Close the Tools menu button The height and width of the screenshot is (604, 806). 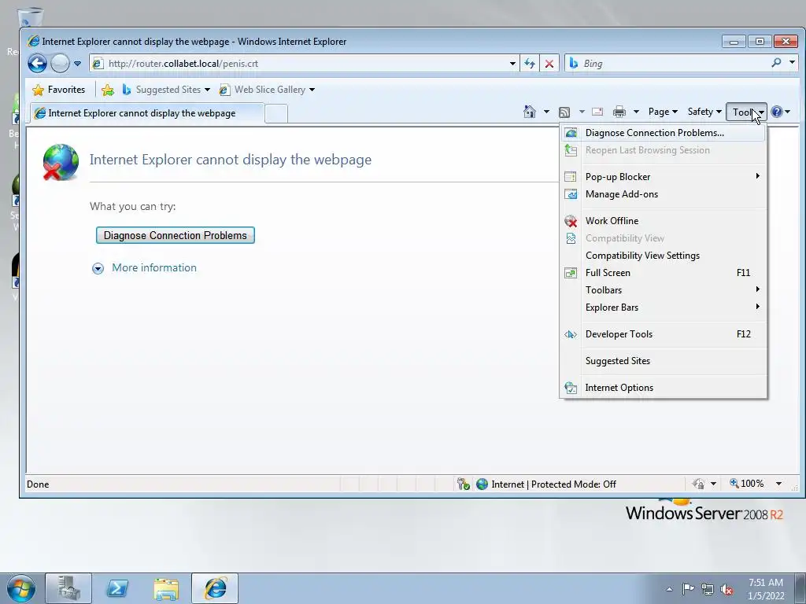point(746,112)
